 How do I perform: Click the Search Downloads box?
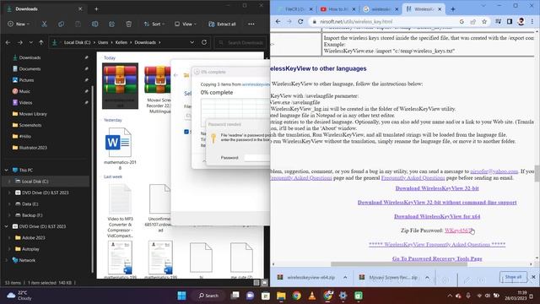(x=240, y=42)
